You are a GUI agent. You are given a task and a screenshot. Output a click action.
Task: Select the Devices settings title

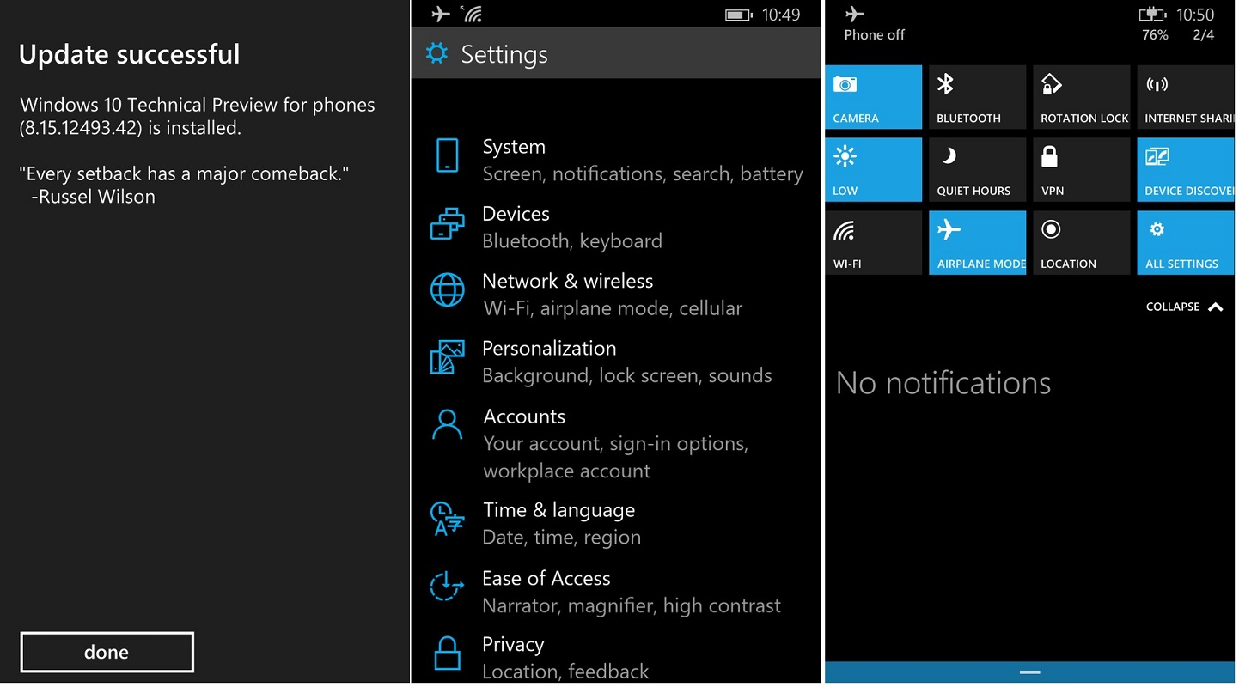coord(516,214)
